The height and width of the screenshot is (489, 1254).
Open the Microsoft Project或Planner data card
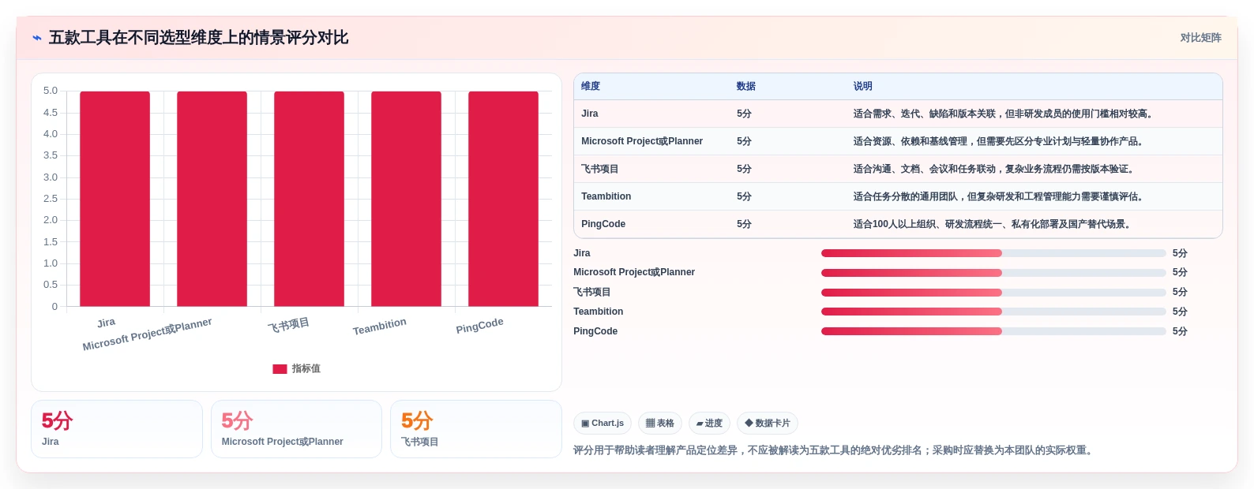tap(296, 429)
